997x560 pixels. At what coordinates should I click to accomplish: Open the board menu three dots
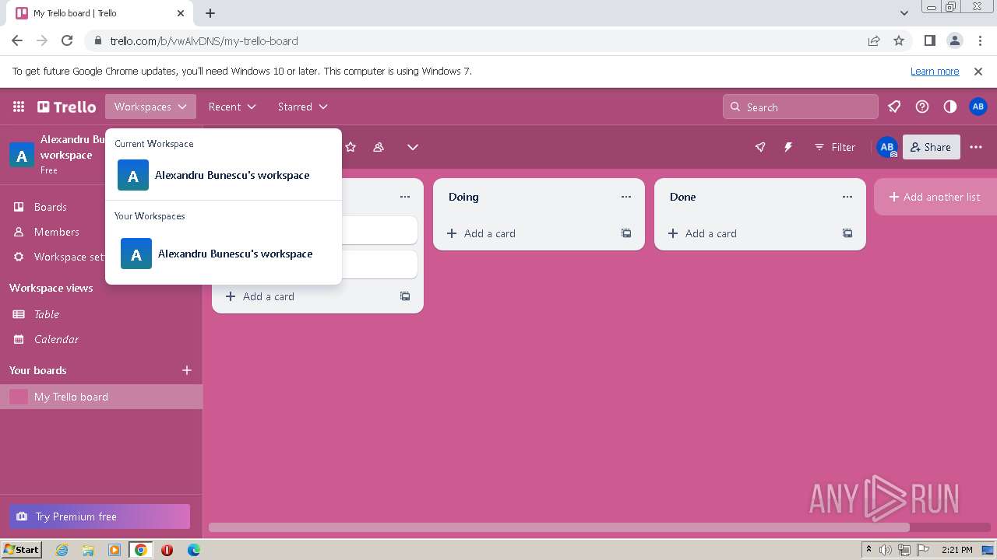point(976,147)
